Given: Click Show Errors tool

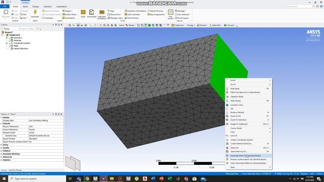Looking at the screenshot, I should coord(114,15).
